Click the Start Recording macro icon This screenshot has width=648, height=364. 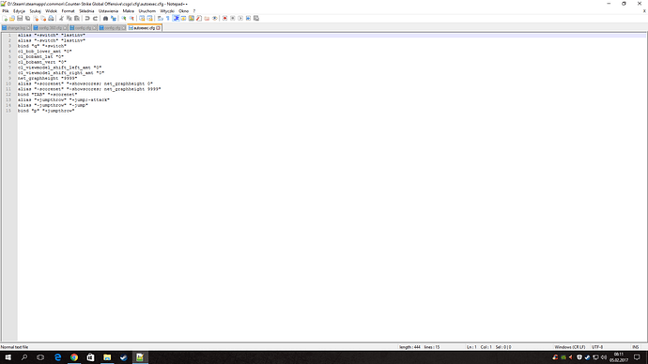tap(224, 18)
